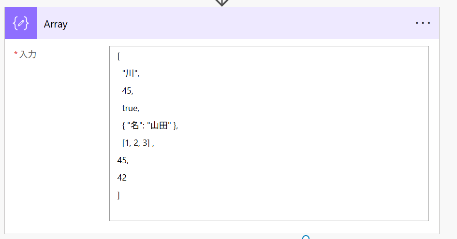This screenshot has width=457, height=239.
Task: Place cursor on the "川" line
Action: (x=131, y=74)
